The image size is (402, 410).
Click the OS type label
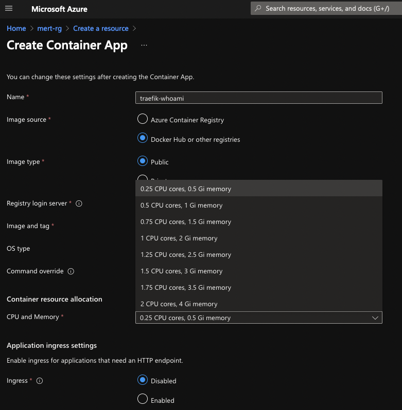[19, 248]
